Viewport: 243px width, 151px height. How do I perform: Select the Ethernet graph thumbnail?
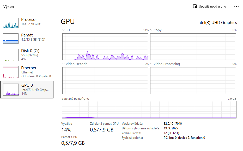[11, 72]
